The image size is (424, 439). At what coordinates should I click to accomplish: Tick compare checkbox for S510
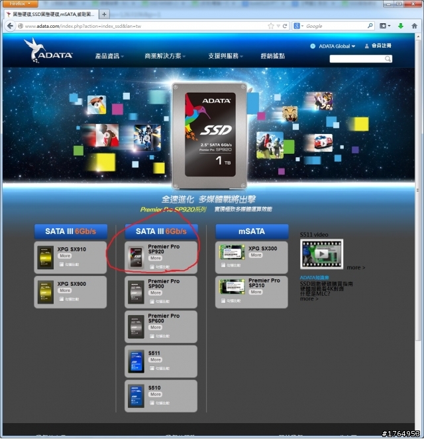click(152, 403)
